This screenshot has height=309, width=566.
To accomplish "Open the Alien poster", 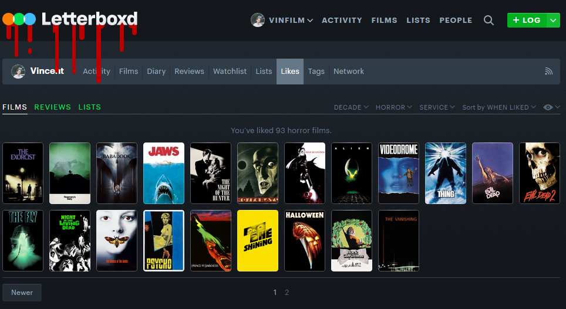I will coord(352,173).
